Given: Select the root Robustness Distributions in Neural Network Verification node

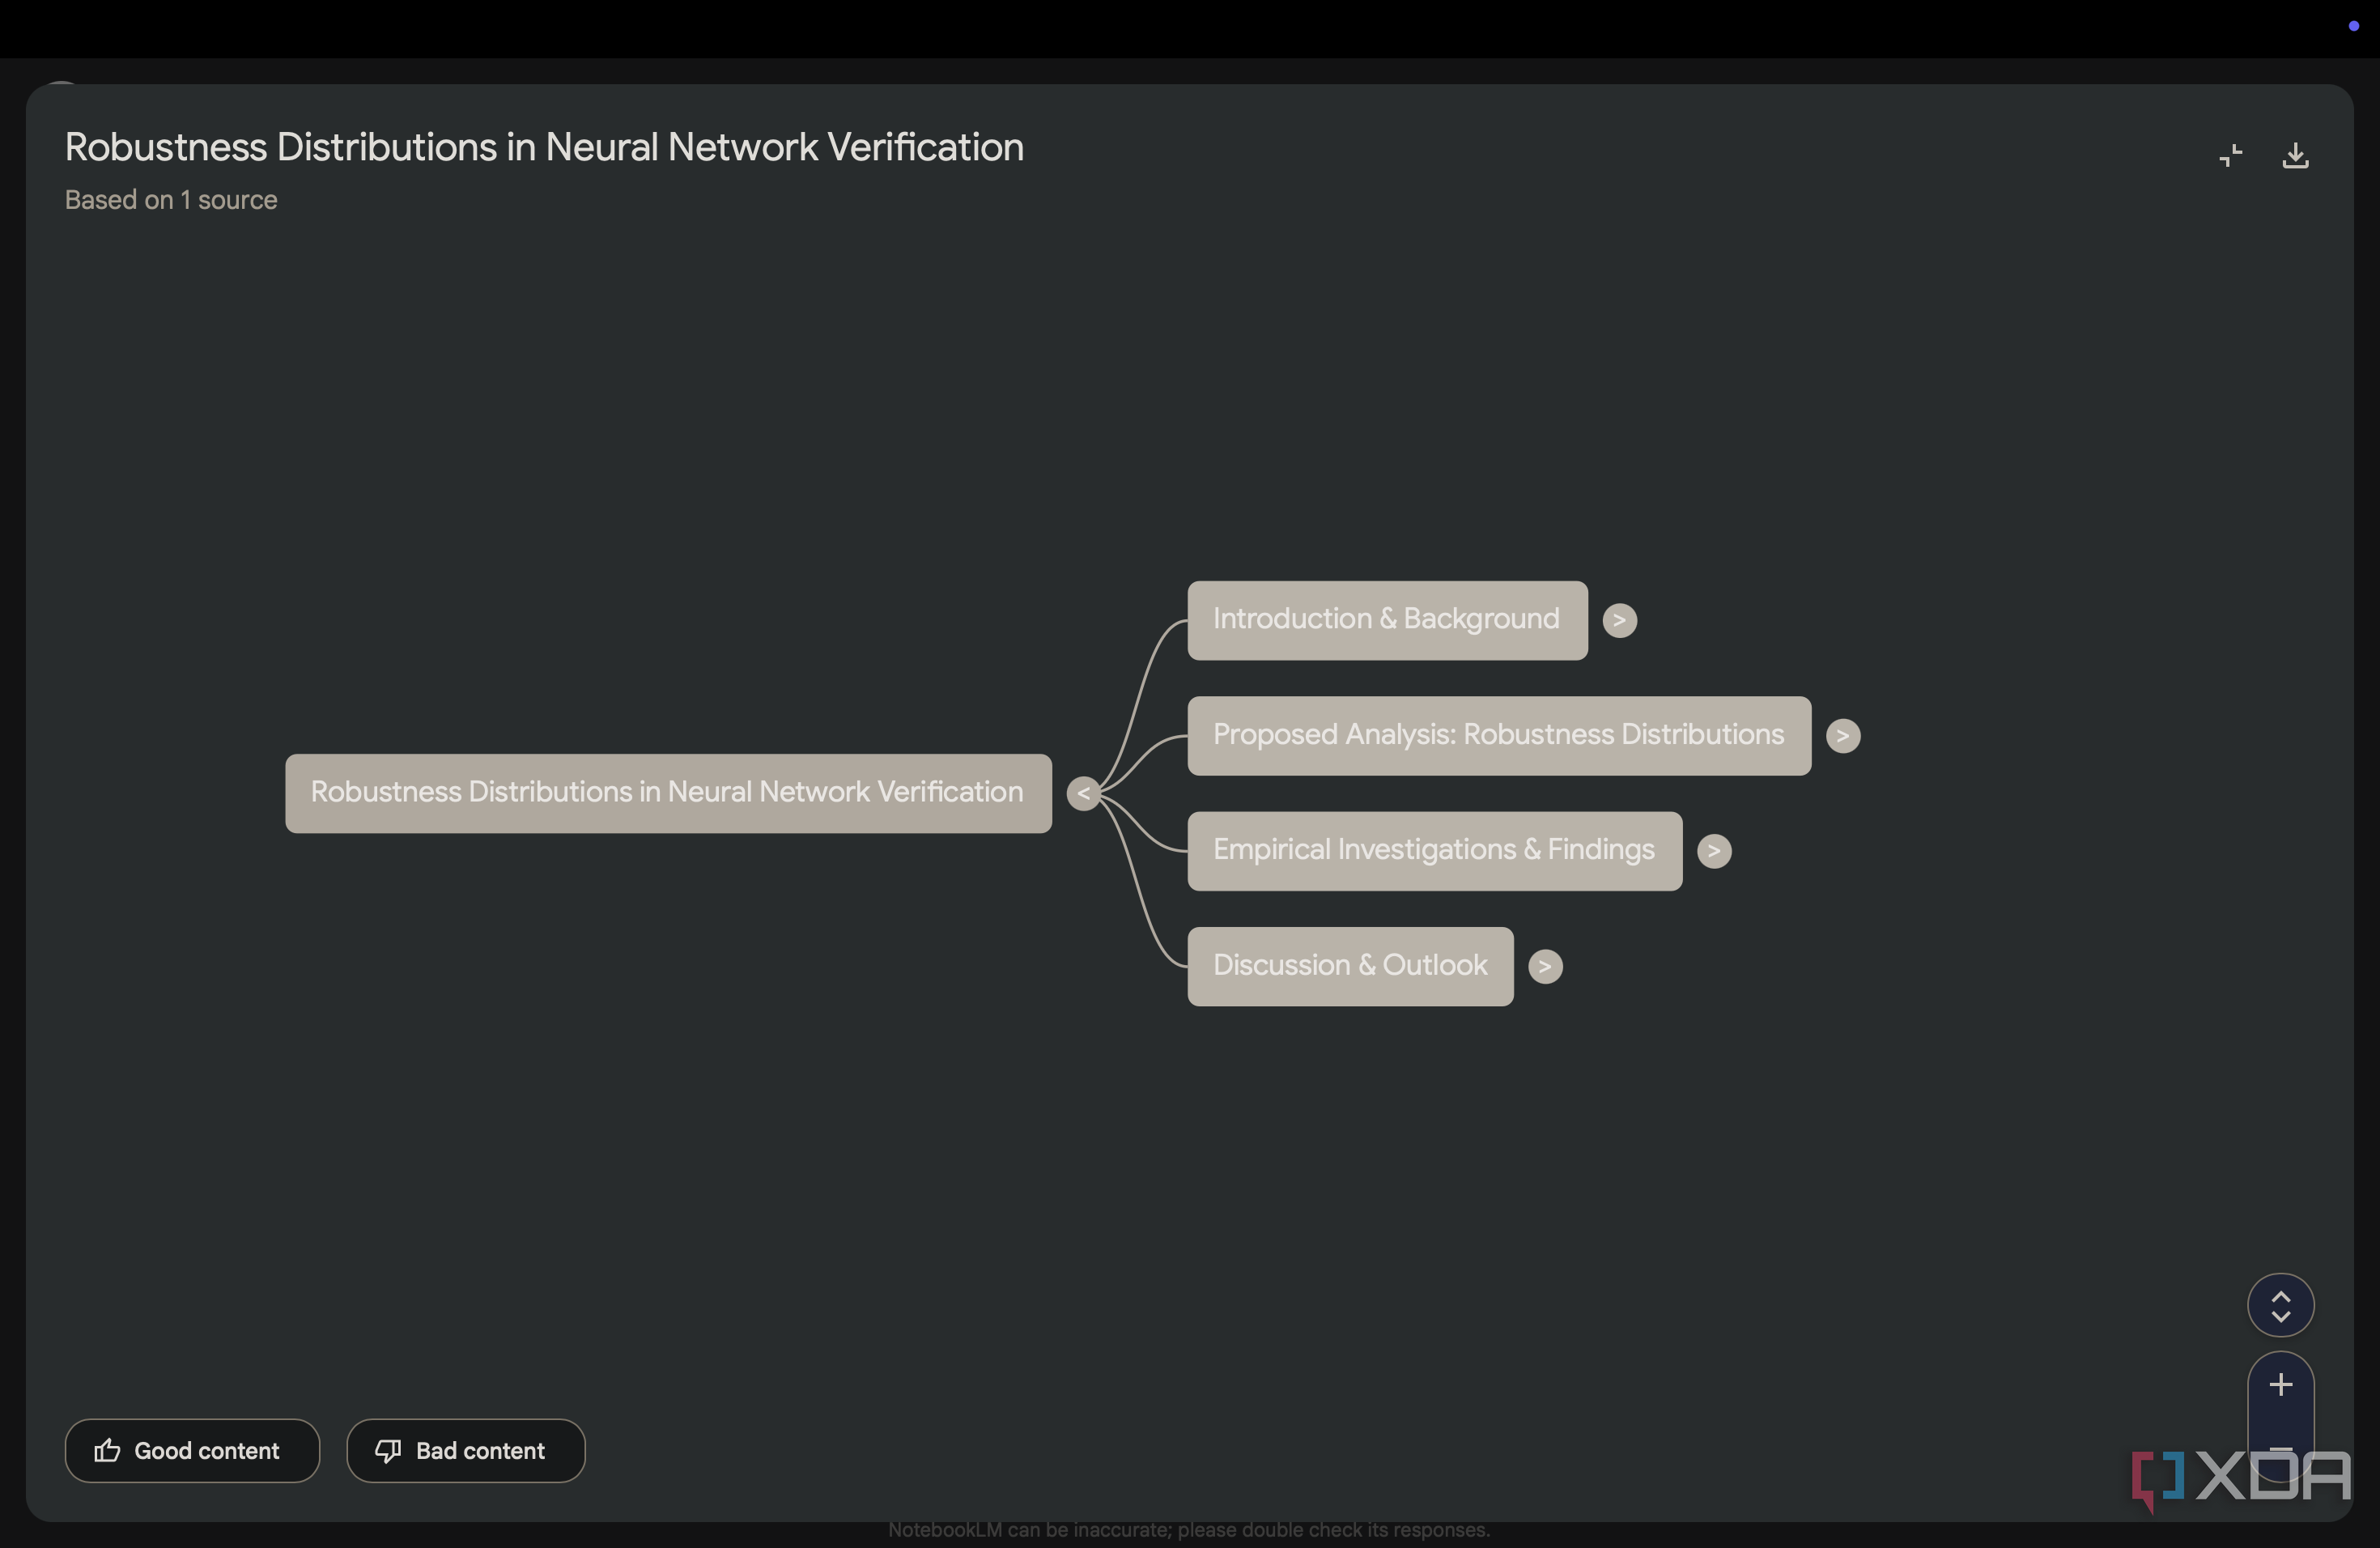Looking at the screenshot, I should [x=668, y=793].
